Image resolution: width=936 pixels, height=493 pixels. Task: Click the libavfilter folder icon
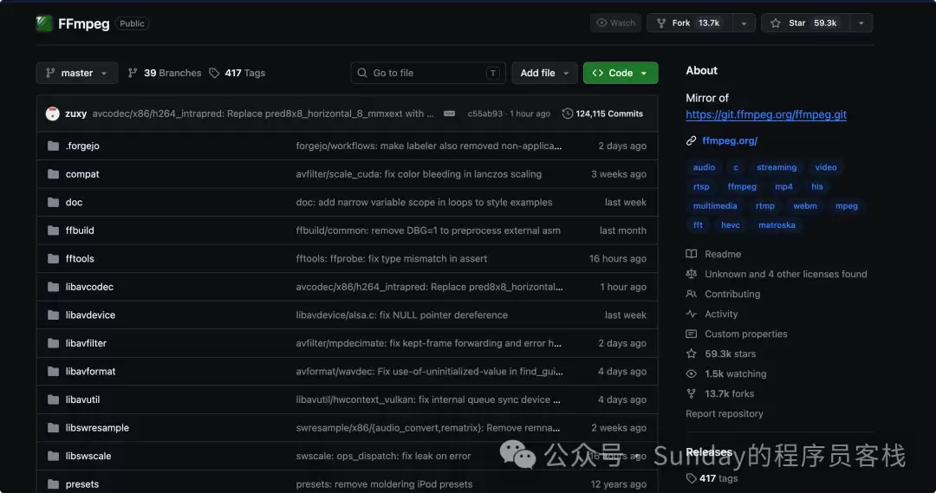pyautogui.click(x=53, y=343)
